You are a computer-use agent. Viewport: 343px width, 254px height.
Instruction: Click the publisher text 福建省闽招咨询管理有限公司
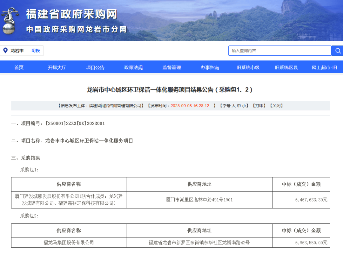115,106
